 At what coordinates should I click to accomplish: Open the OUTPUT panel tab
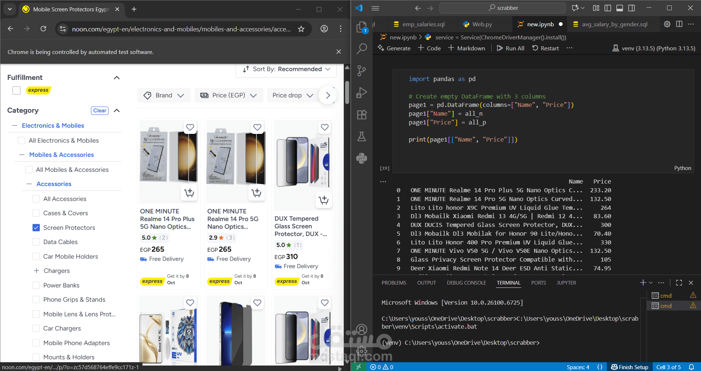click(x=427, y=283)
